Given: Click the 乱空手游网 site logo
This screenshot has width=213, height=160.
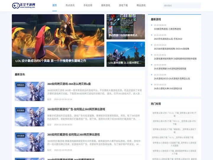Looking at the screenshot, I should pos(24,6).
